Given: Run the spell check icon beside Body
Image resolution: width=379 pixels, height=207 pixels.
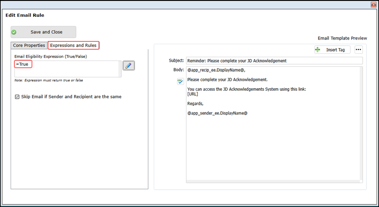Looking at the screenshot, I should click(180, 81).
